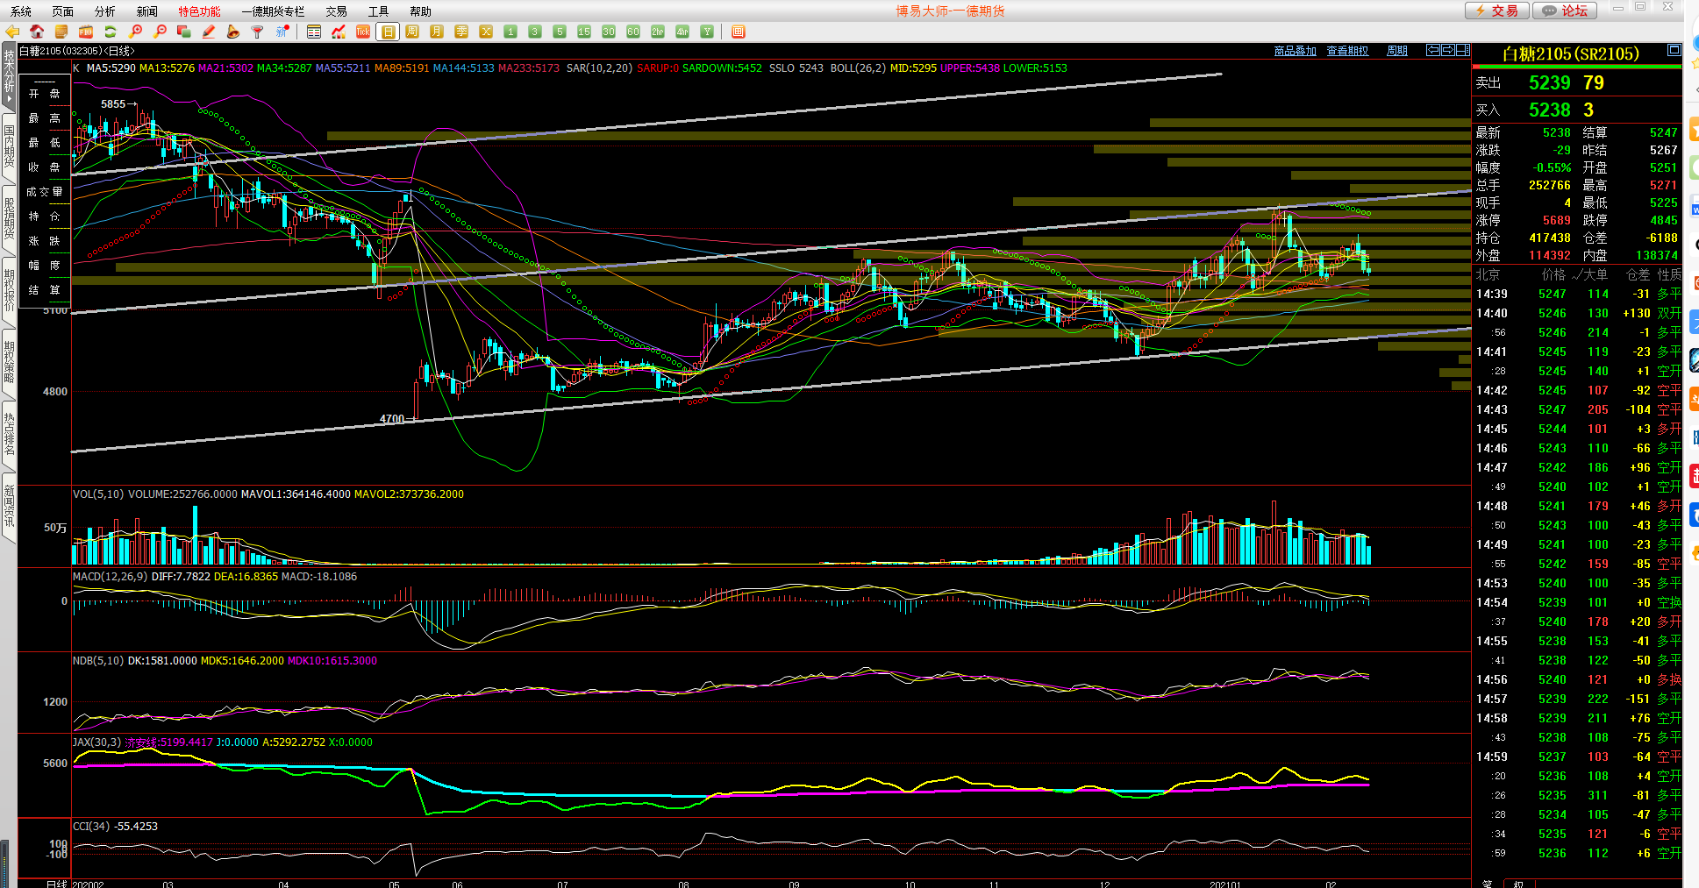
Task: Select the 15-minute period button
Action: [584, 32]
